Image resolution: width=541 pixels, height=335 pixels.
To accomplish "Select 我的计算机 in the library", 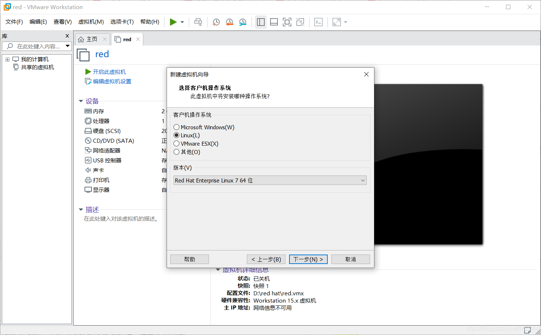I will pos(35,59).
